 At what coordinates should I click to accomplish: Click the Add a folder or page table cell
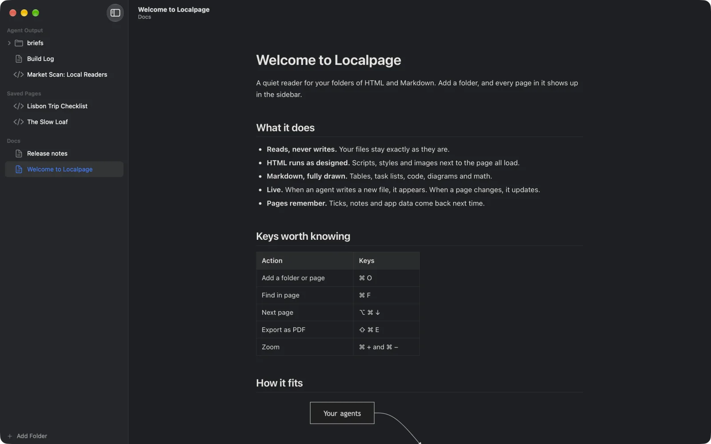pyautogui.click(x=305, y=278)
